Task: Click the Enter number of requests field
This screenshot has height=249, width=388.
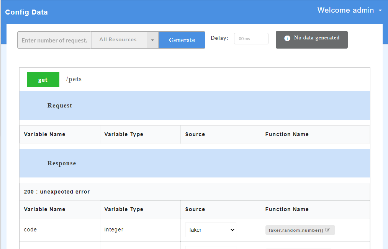Action: click(54, 40)
